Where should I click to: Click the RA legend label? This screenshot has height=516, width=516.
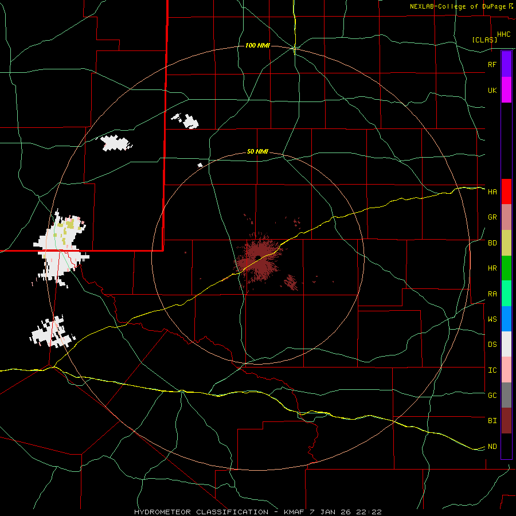pyautogui.click(x=492, y=294)
